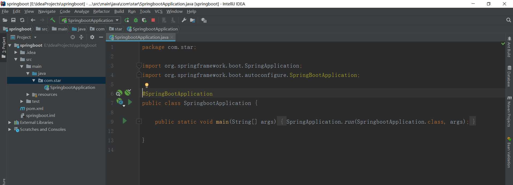Image resolution: width=513 pixels, height=185 pixels.
Task: Select SpringbootApplication class in project tree
Action: 70,87
